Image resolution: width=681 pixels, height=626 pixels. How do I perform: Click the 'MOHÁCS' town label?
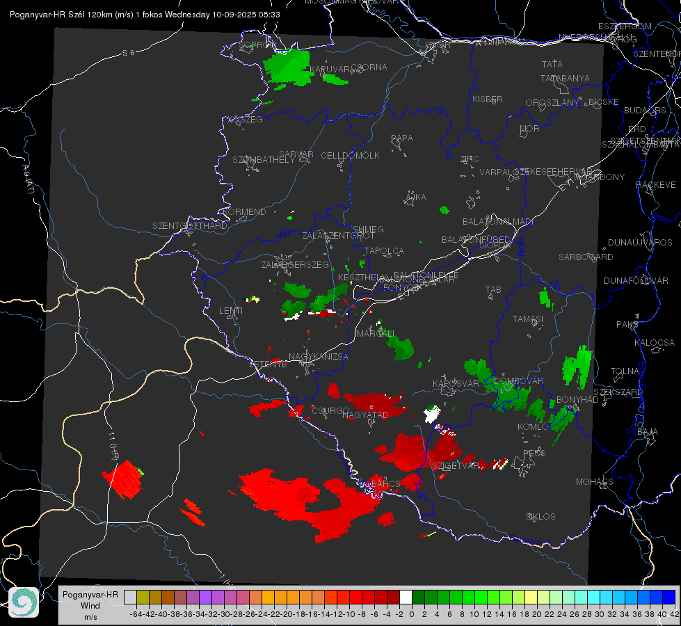pyautogui.click(x=595, y=482)
